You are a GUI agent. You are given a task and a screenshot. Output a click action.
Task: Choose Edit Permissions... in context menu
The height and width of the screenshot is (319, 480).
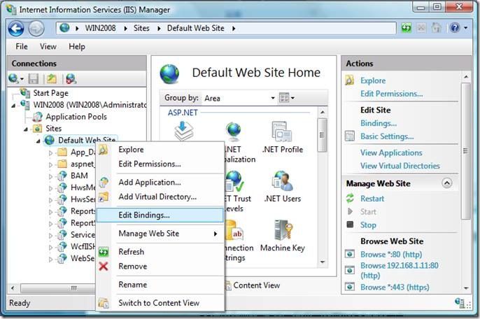pos(160,164)
